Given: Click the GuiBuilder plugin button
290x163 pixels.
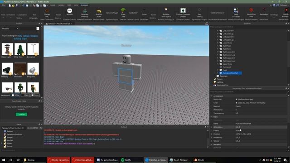Looking at the screenshot, I should click(x=133, y=13).
